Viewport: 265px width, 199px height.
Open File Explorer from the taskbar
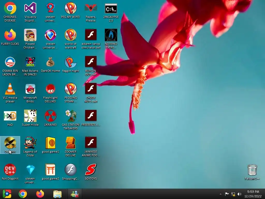(x=57, y=194)
